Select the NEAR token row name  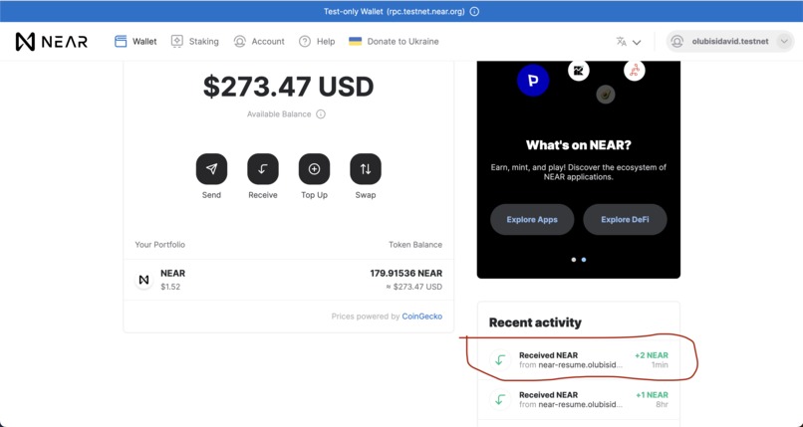[172, 273]
